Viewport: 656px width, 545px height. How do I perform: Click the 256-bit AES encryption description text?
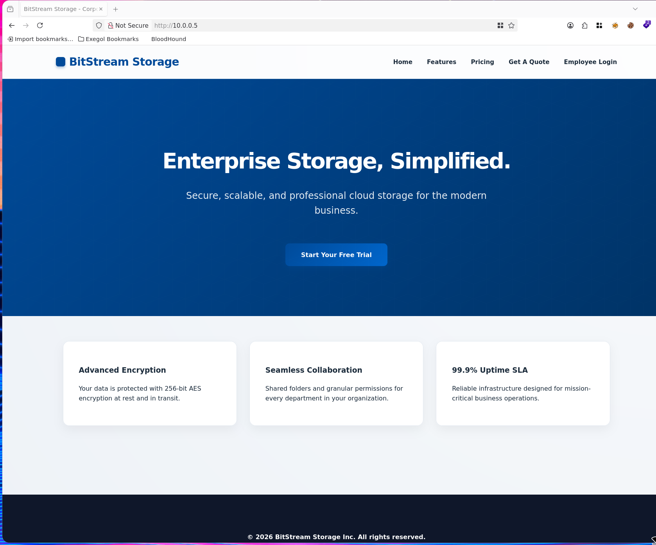[140, 393]
